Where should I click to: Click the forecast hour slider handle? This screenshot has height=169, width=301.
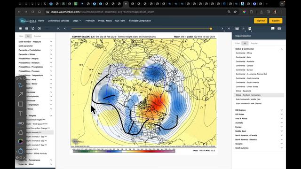coord(211,29)
